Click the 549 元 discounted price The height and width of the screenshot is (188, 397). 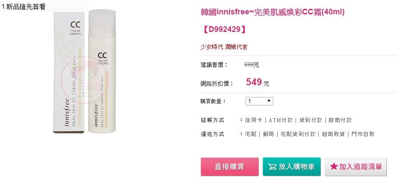coord(258,82)
